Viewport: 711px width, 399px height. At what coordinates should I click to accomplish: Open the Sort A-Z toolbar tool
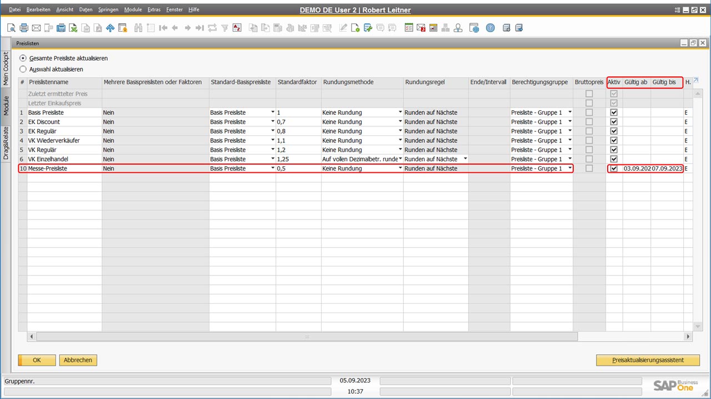237,28
